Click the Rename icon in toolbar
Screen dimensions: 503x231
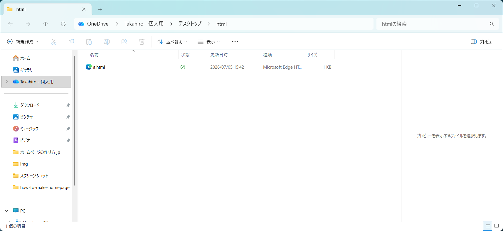(x=107, y=42)
